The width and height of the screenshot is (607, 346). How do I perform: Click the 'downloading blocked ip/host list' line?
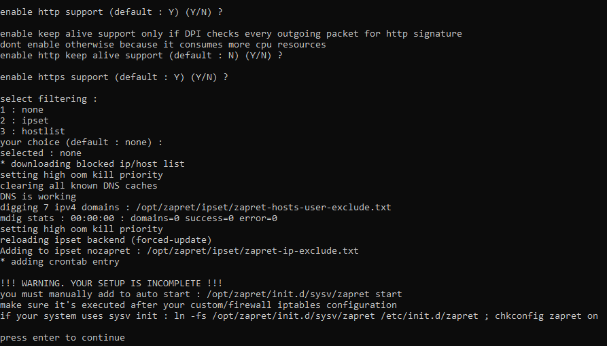coord(92,164)
